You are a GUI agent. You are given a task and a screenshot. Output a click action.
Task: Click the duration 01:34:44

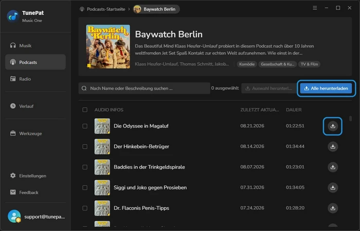point(295,146)
